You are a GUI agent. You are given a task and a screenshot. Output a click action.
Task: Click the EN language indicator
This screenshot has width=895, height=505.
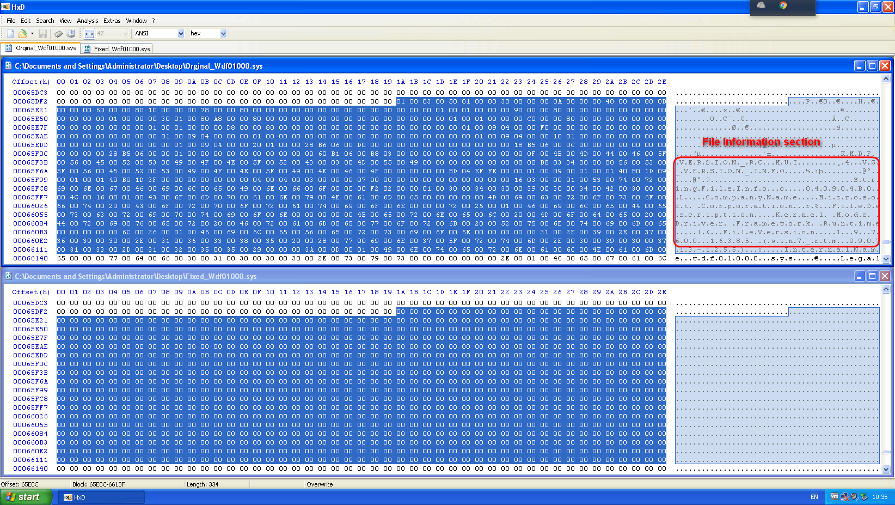[814, 497]
